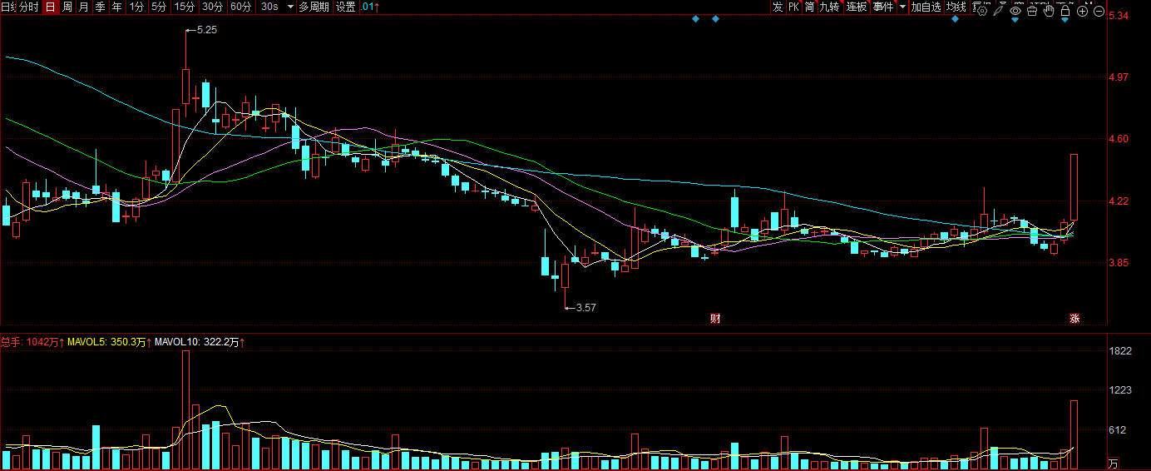Viewport: 1151px width, 471px height.
Task: Click the 1223 volume axis label
Action: point(1121,390)
